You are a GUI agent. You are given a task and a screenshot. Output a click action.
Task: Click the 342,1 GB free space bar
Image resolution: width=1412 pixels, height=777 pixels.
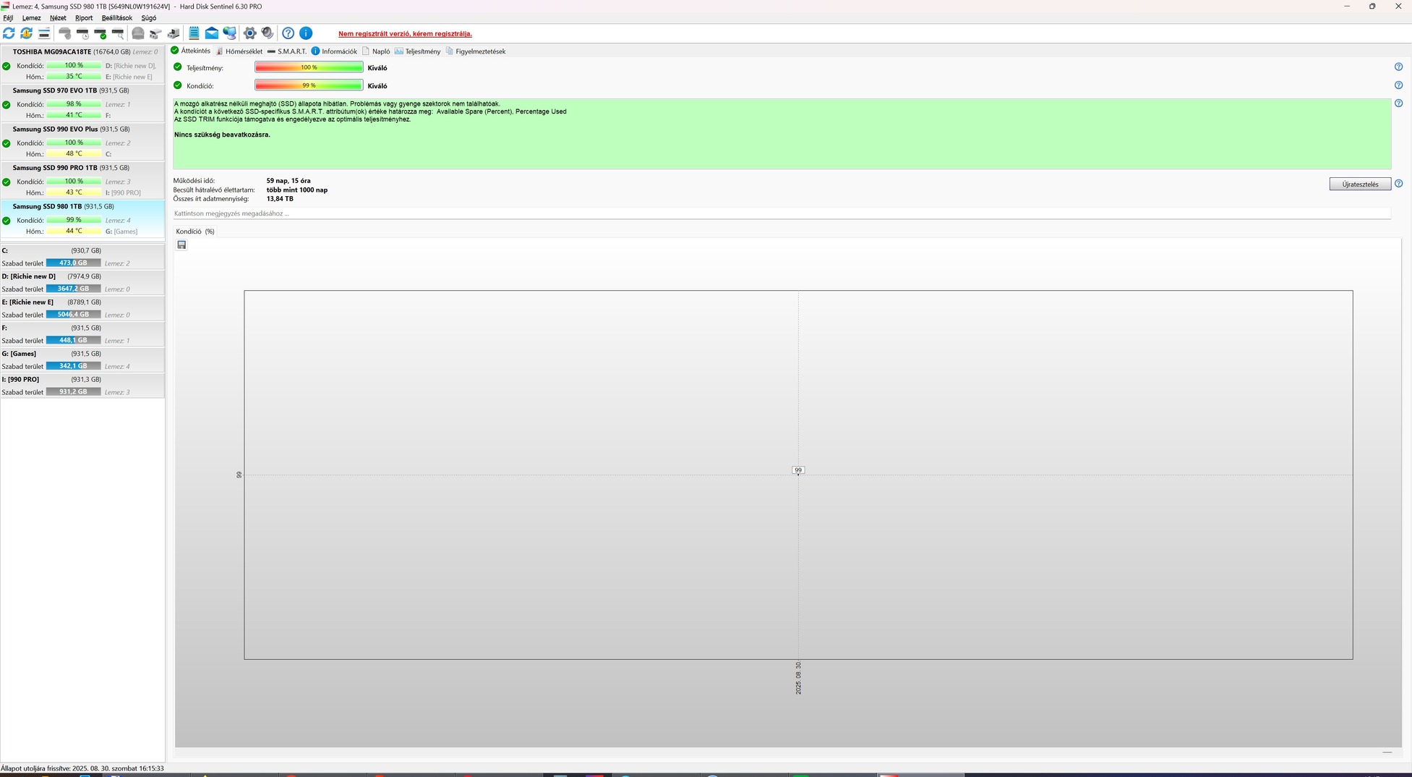74,366
